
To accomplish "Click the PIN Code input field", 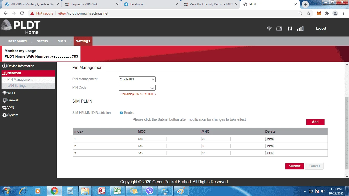I will (x=137, y=88).
